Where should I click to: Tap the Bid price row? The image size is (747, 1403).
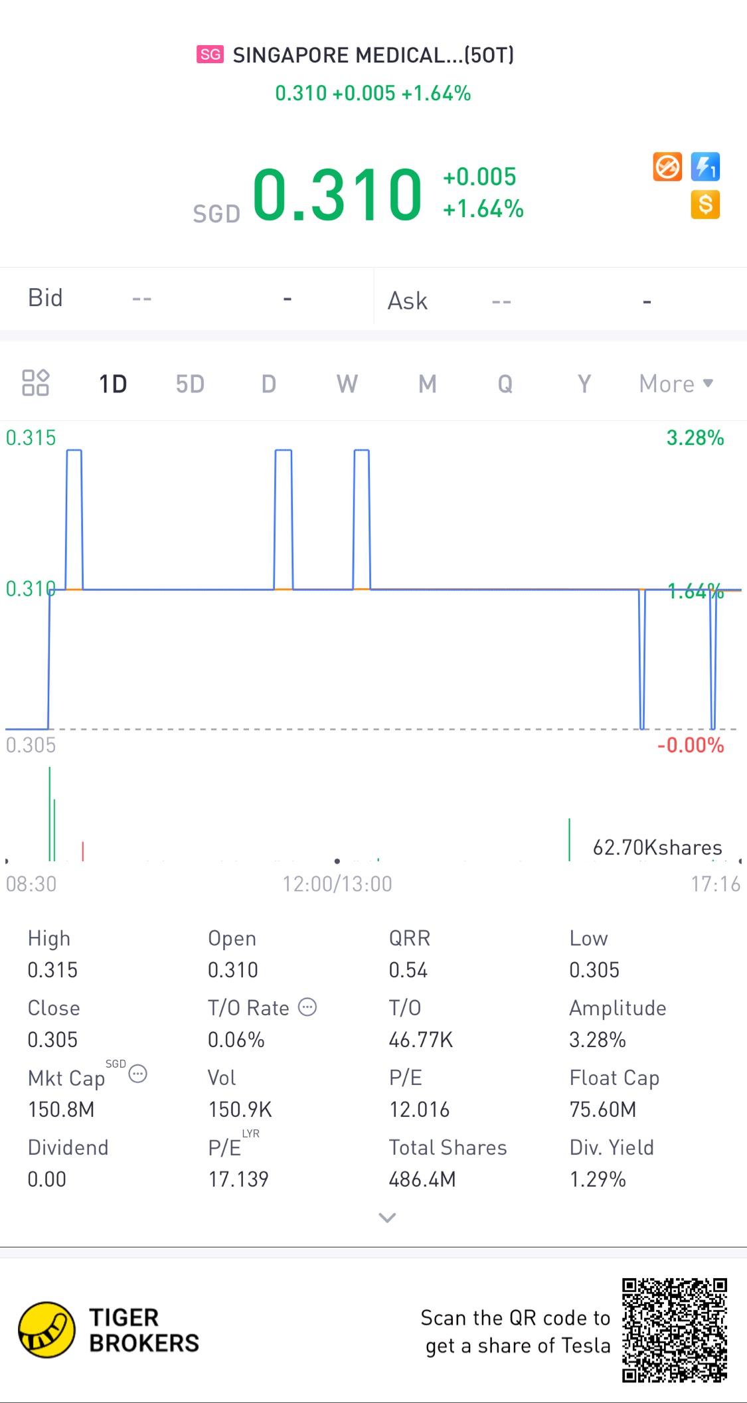click(186, 299)
